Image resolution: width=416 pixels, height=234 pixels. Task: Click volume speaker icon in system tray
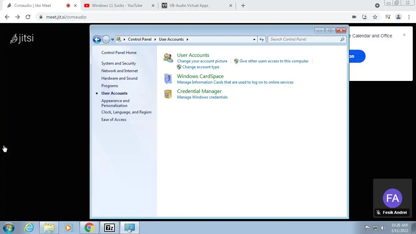click(x=383, y=228)
